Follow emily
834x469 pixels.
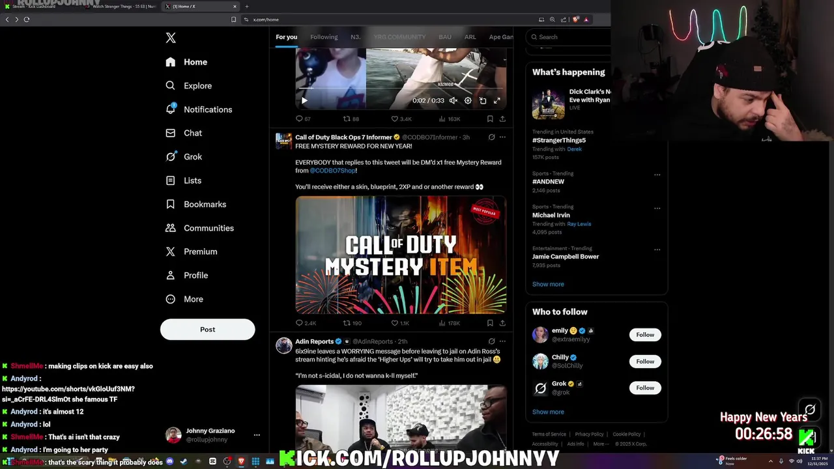coord(645,335)
